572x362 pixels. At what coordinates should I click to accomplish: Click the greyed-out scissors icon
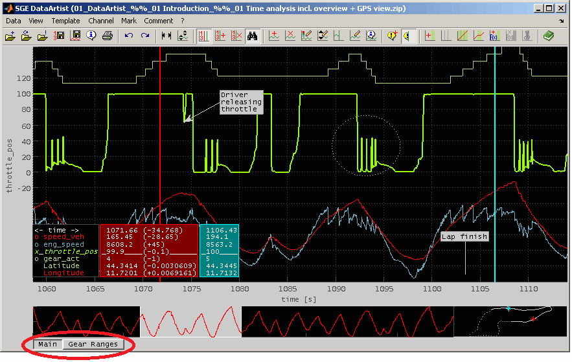click(527, 36)
